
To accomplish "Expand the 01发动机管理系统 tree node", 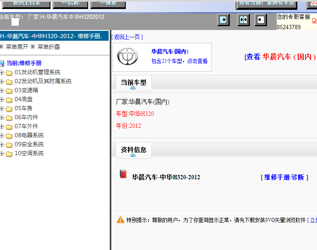I will coord(2,72).
